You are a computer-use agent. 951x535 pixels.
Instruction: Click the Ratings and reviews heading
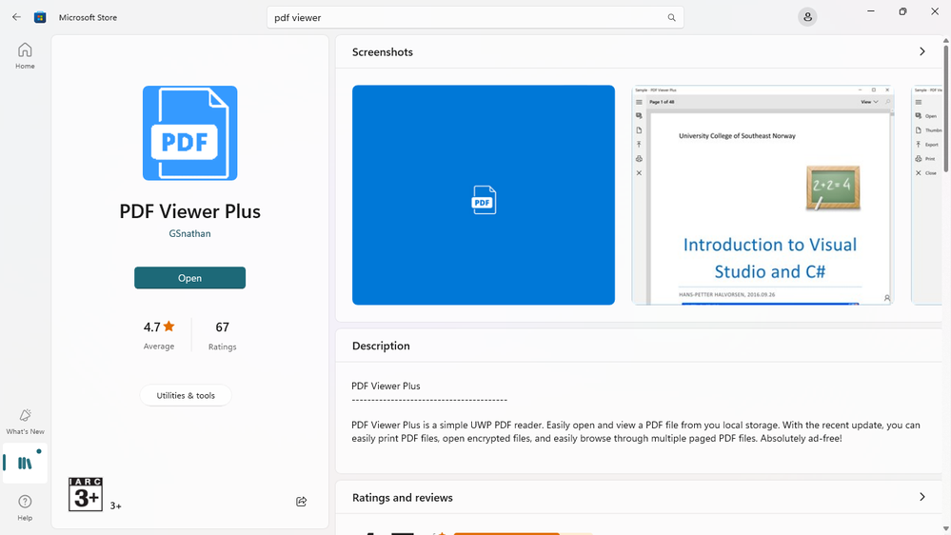pos(402,497)
